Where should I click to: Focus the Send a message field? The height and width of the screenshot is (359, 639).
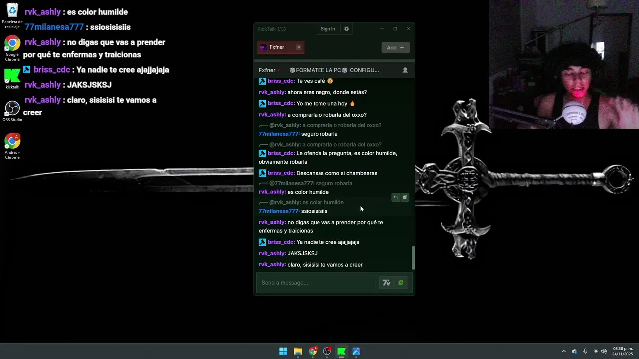pos(316,283)
